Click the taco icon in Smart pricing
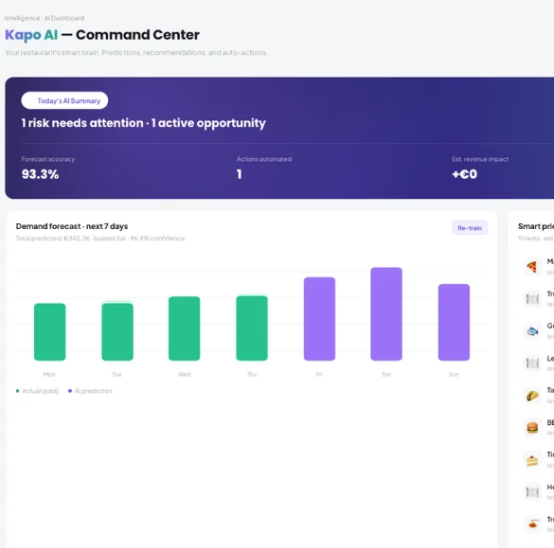Image resolution: width=554 pixels, height=548 pixels. [x=532, y=396]
